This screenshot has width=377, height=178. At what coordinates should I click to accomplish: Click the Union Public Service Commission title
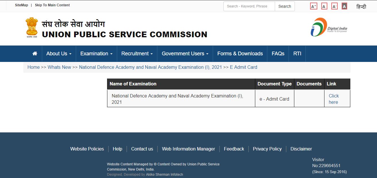125,34
